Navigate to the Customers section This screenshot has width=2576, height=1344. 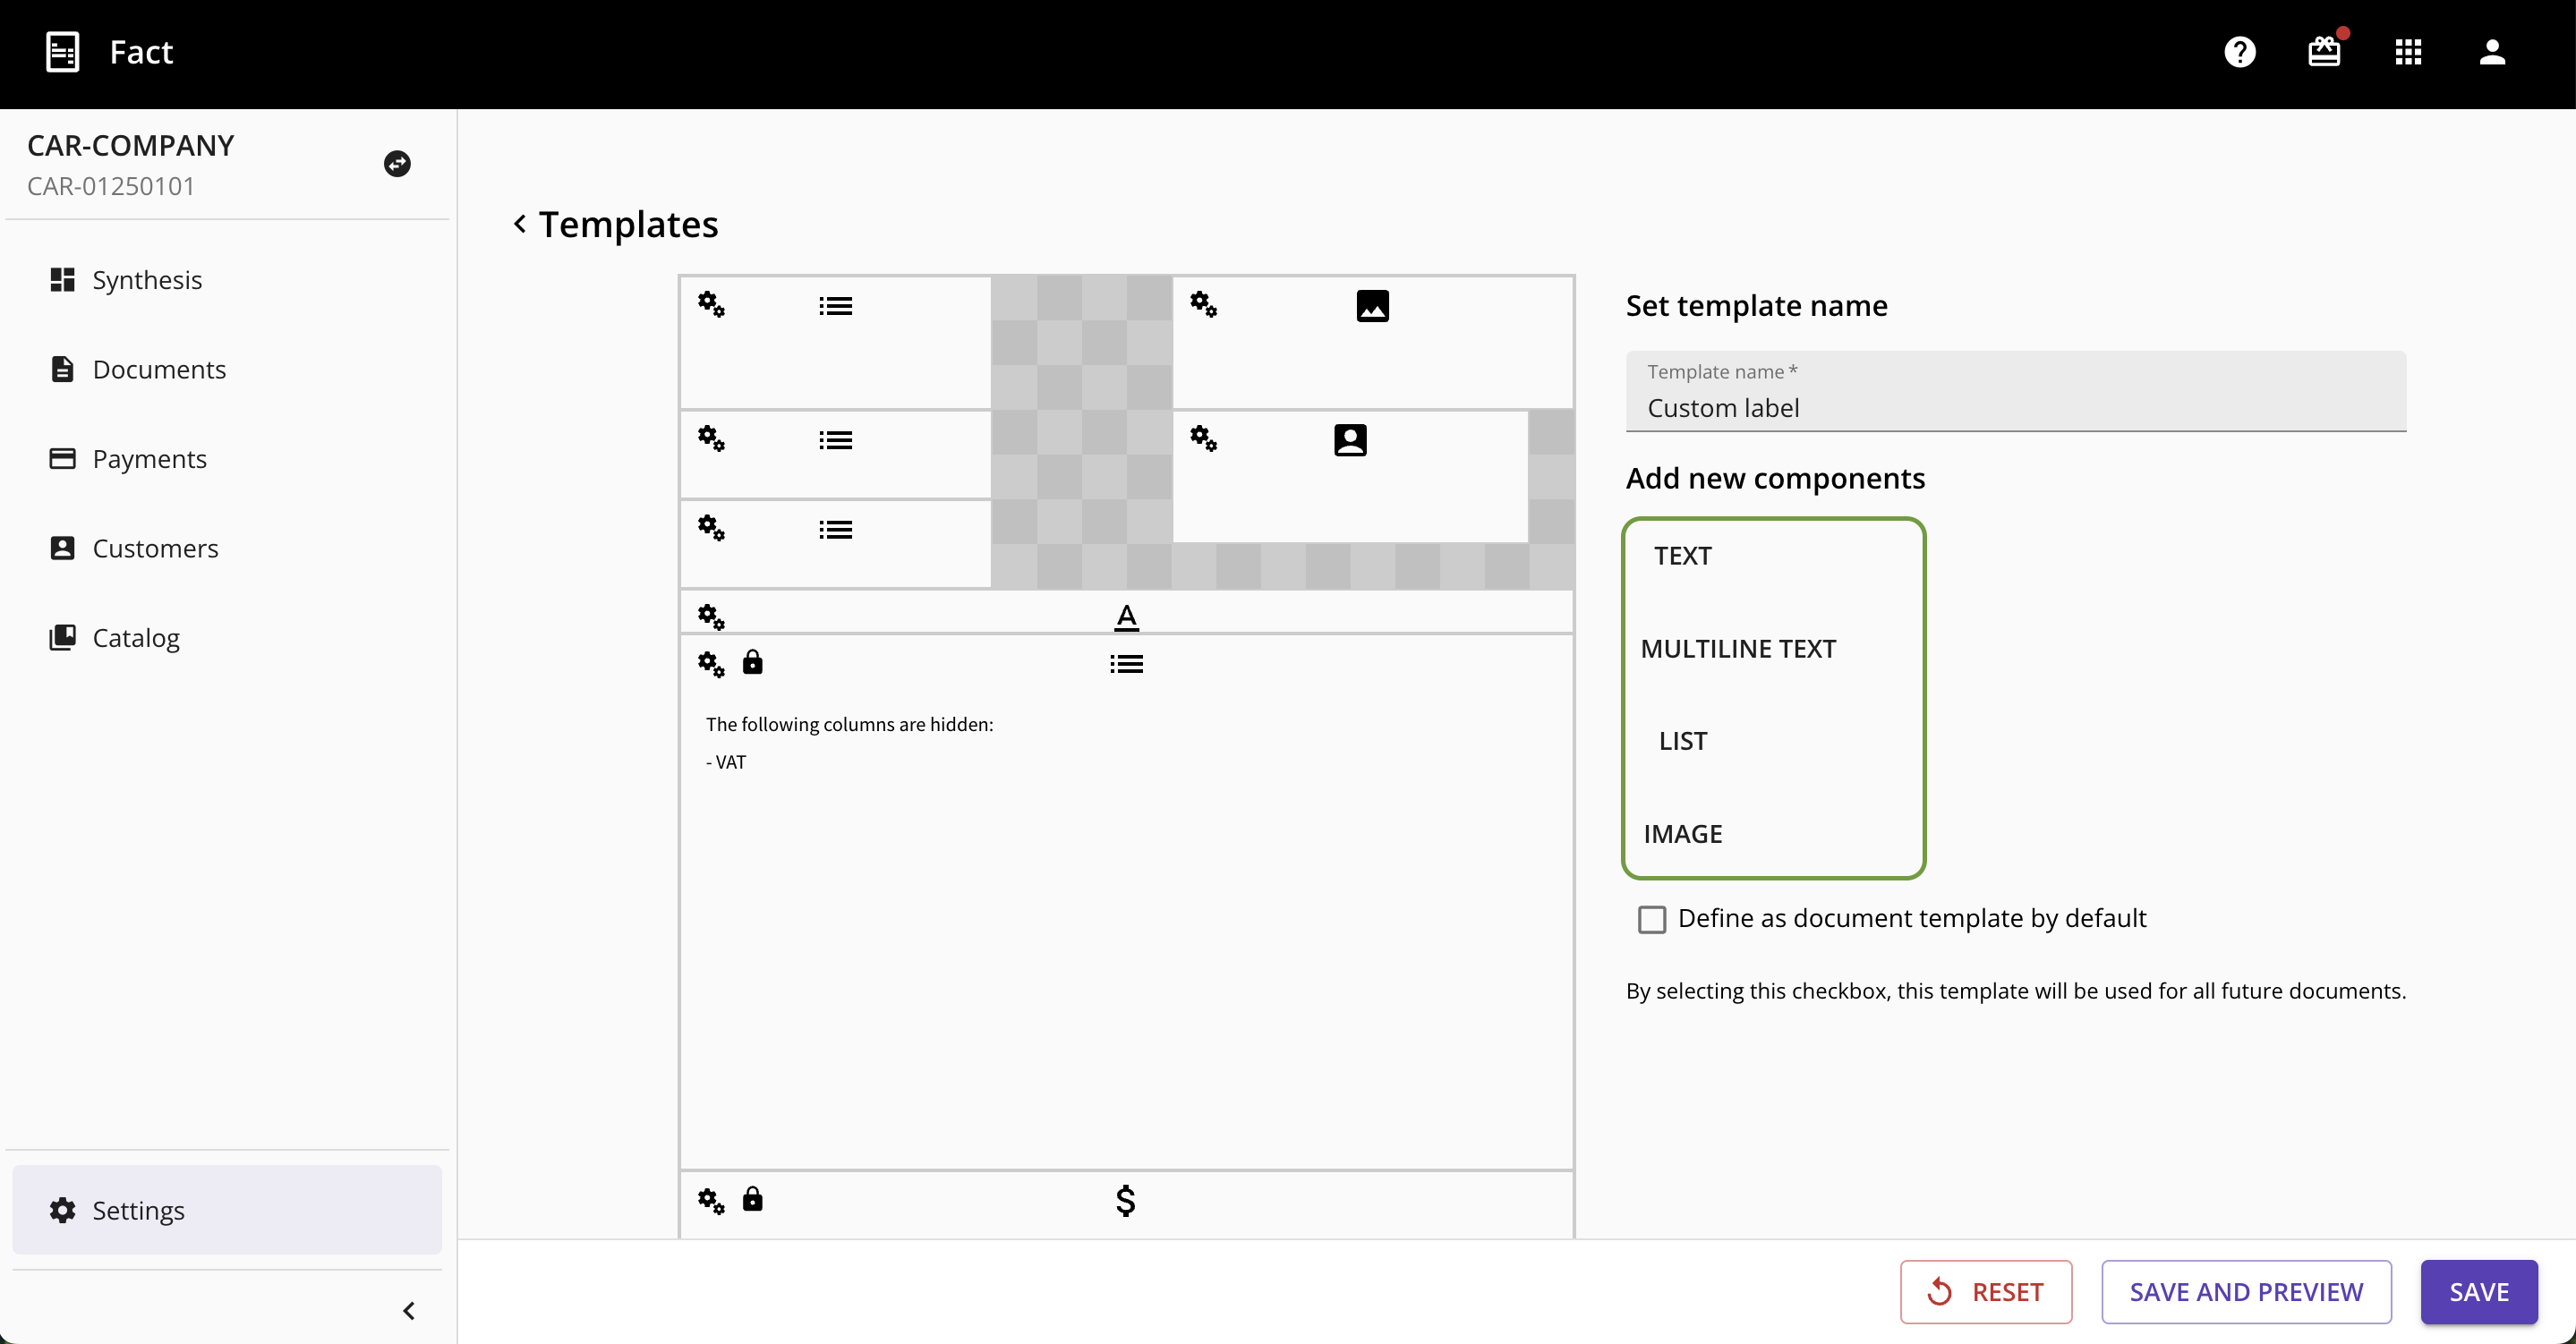155,548
